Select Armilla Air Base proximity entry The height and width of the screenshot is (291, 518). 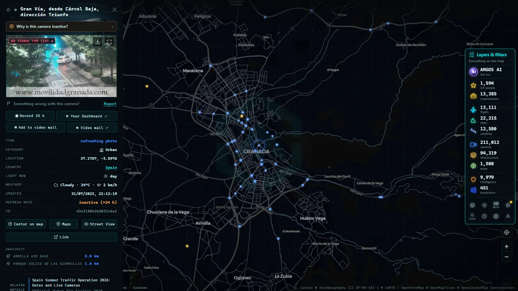tap(53, 256)
